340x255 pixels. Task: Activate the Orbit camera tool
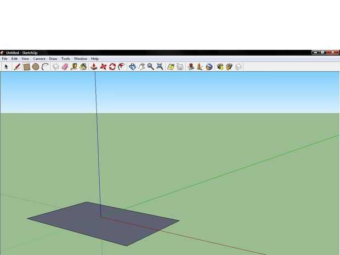pos(132,66)
